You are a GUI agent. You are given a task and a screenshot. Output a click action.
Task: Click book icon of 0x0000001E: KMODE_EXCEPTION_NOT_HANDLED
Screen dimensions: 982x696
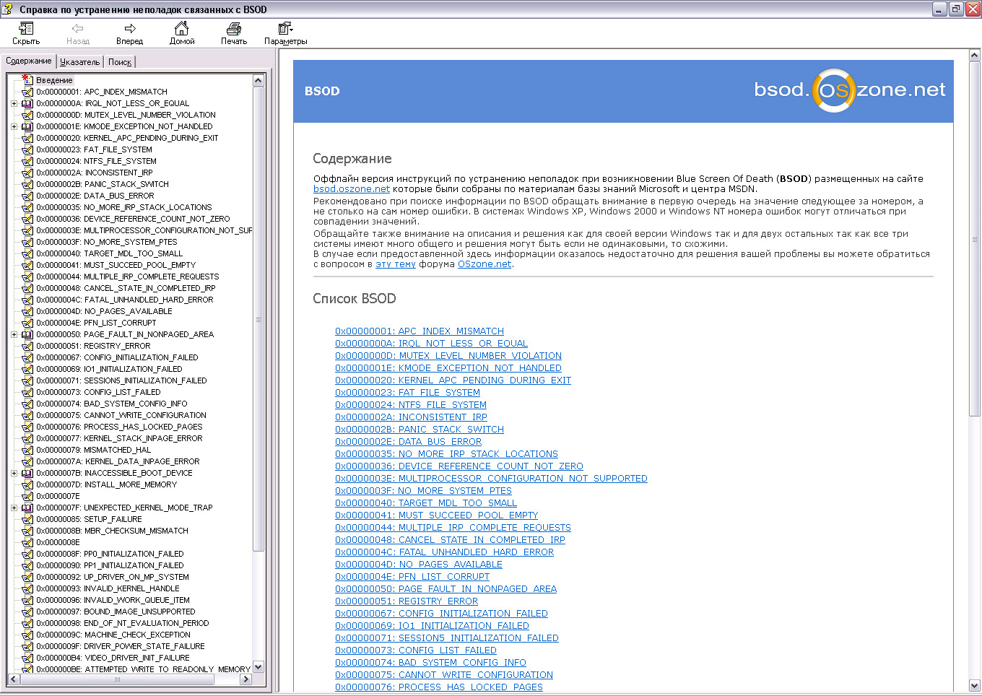click(27, 126)
